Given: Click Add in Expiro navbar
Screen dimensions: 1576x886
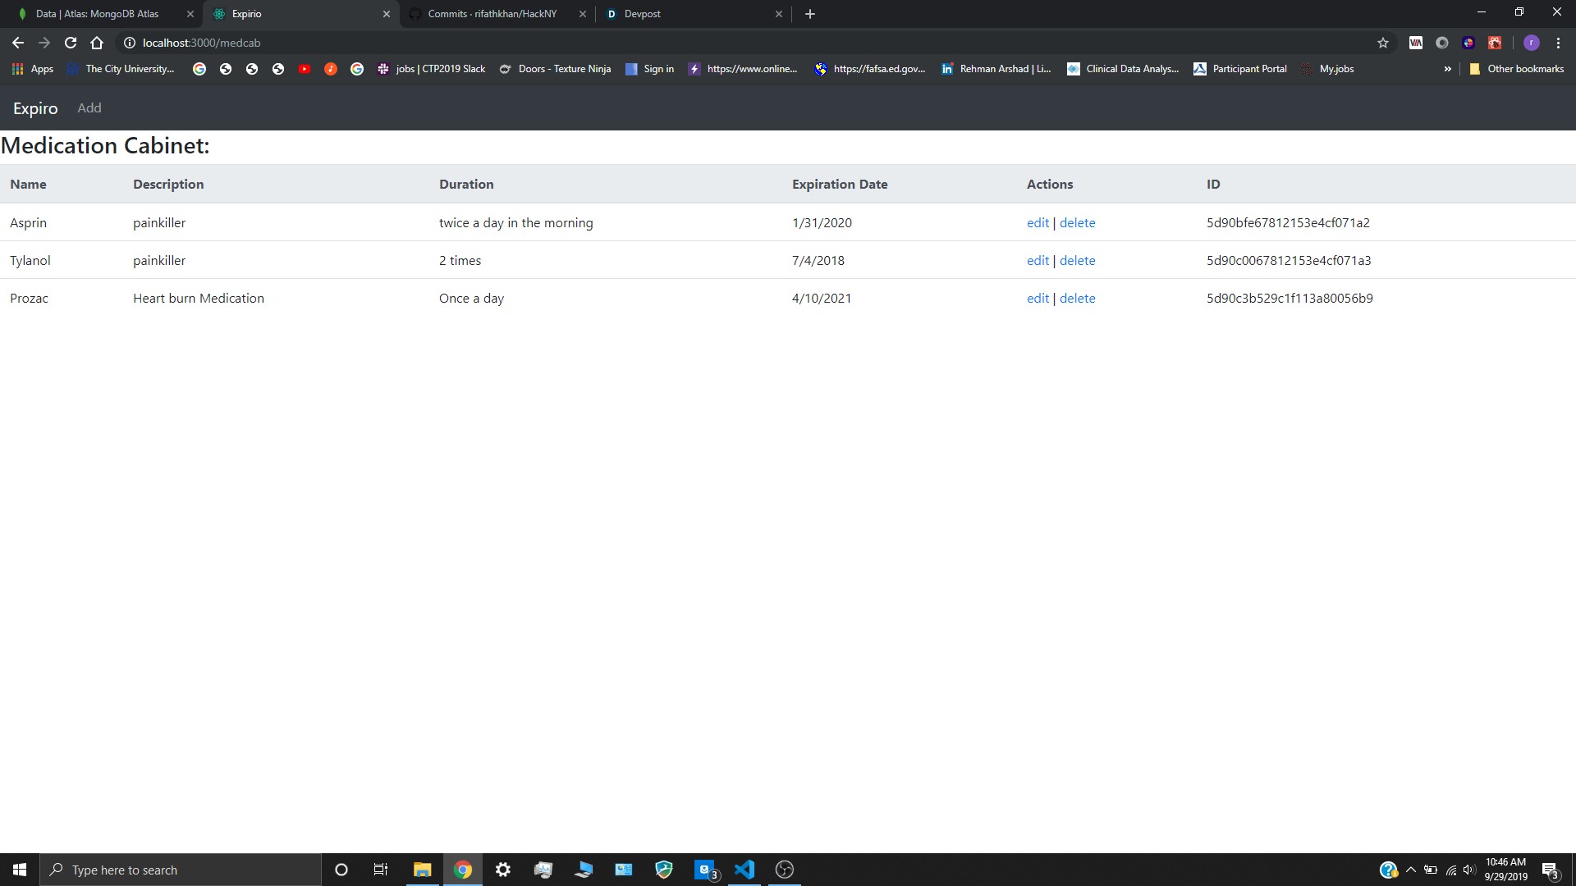Looking at the screenshot, I should 89,108.
